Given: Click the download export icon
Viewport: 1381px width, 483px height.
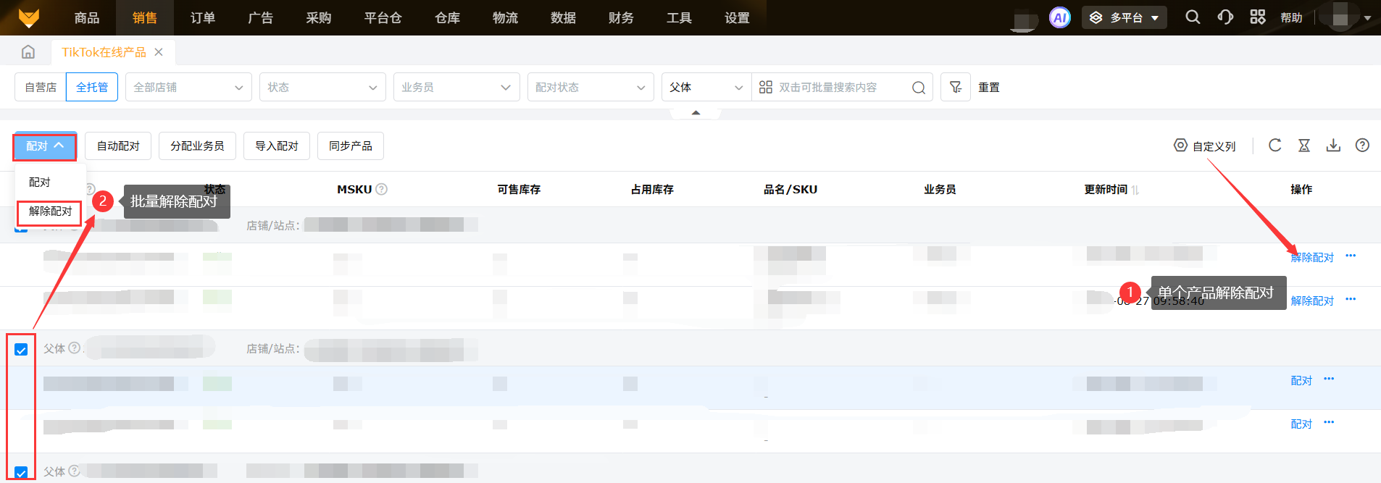Looking at the screenshot, I should (x=1333, y=146).
